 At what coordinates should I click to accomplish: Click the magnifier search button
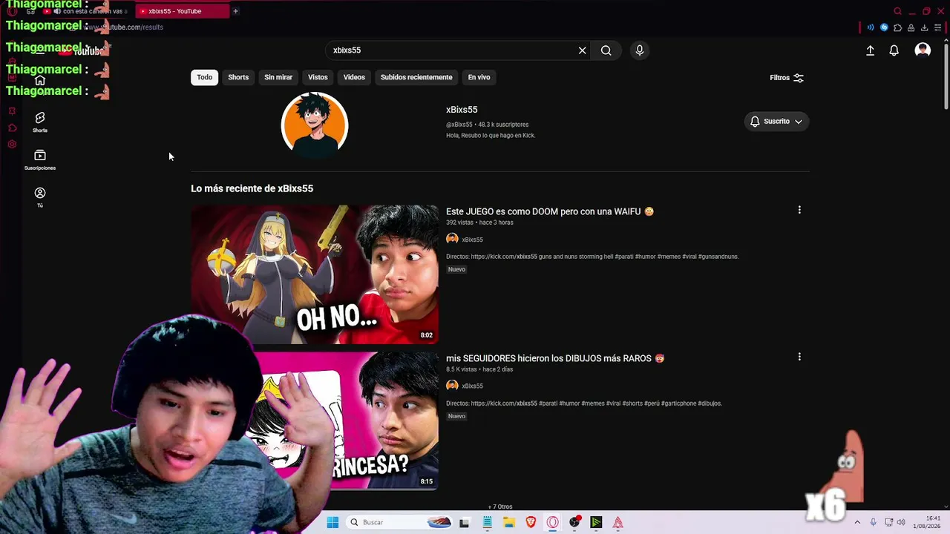(x=606, y=50)
